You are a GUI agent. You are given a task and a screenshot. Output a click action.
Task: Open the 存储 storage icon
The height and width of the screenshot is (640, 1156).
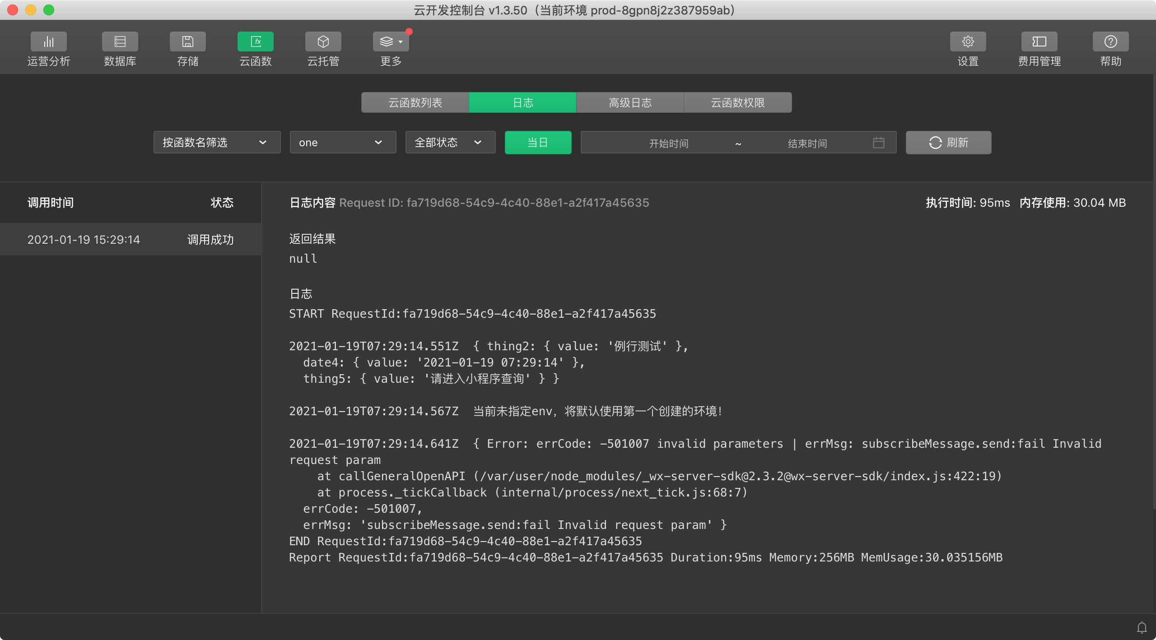[x=188, y=42]
